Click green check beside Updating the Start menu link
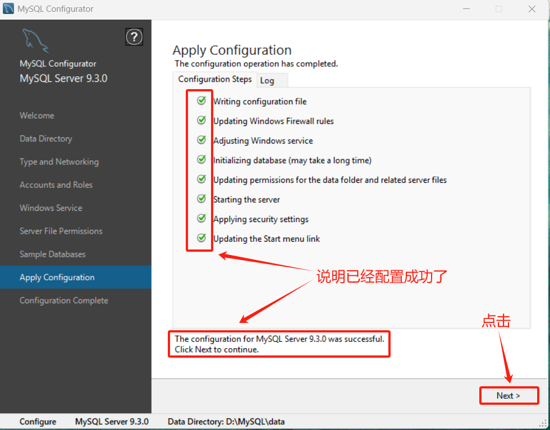The height and width of the screenshot is (430, 550). click(201, 238)
